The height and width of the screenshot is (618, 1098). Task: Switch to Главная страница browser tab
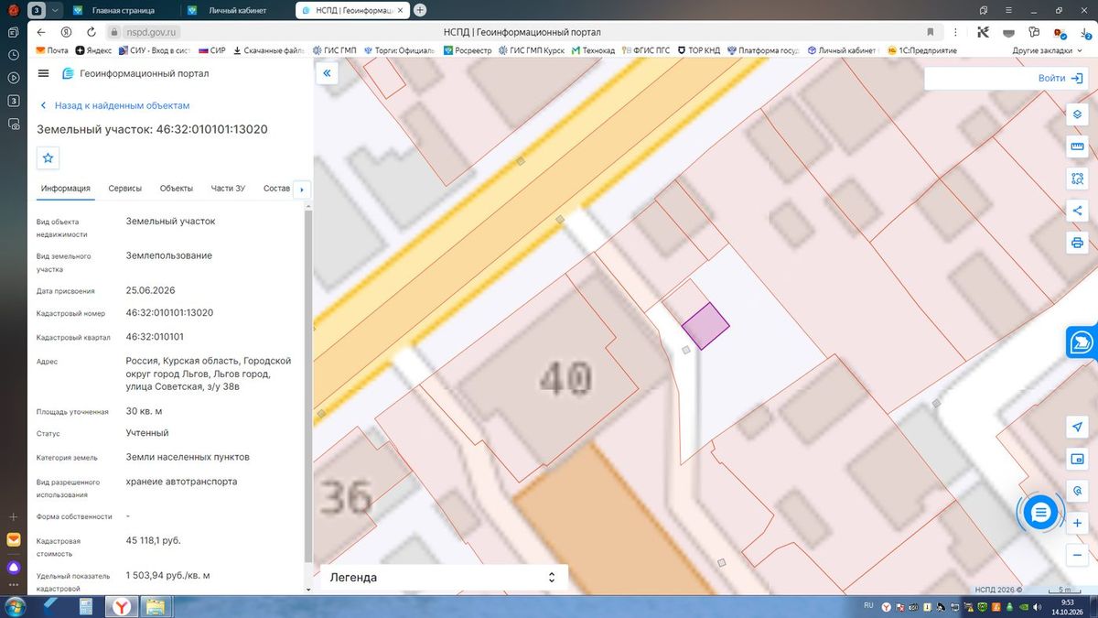[x=124, y=10]
